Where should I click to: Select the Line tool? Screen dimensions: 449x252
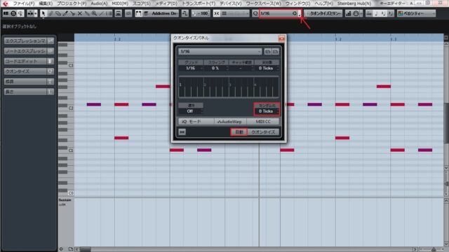(x=101, y=13)
